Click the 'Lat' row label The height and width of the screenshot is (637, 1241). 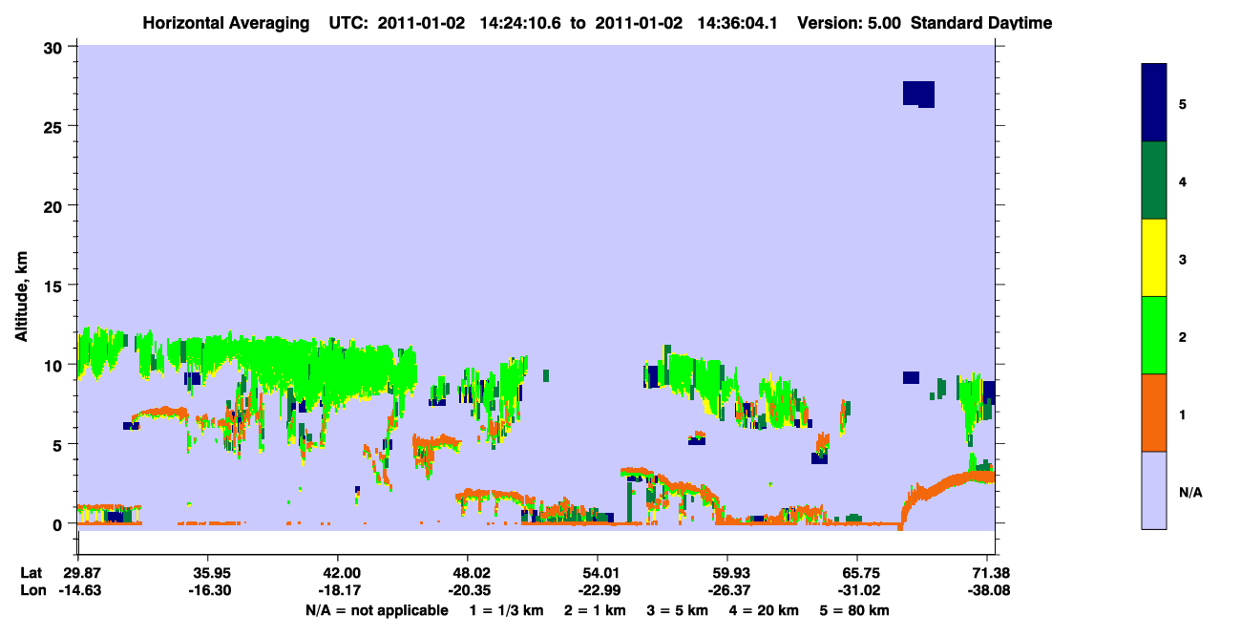pos(30,573)
